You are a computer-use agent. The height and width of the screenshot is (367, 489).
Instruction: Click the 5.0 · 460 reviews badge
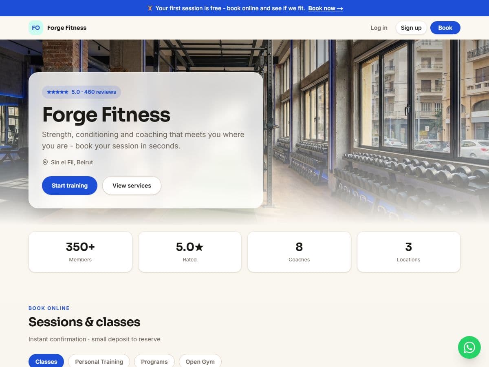[x=81, y=92]
